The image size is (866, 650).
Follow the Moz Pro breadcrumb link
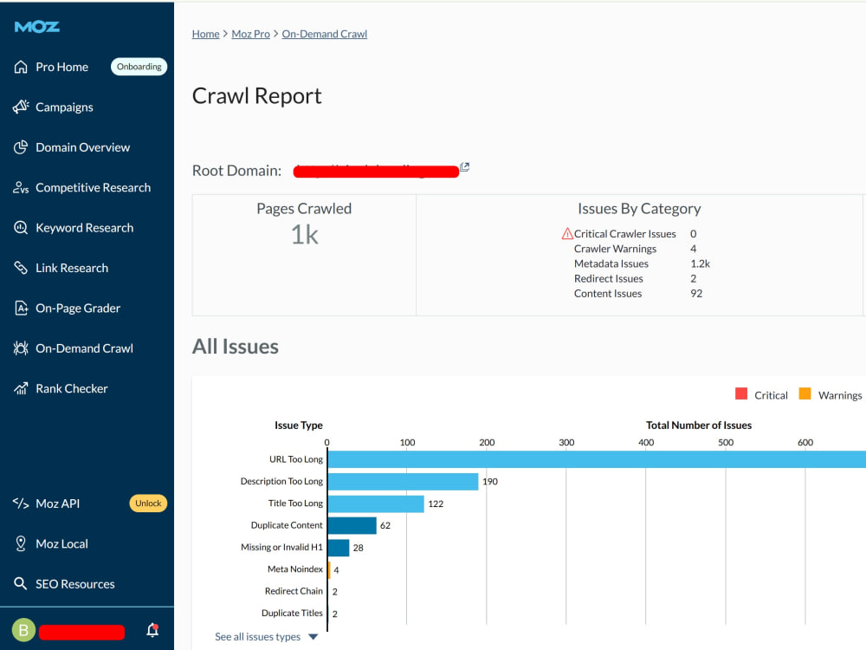(251, 35)
